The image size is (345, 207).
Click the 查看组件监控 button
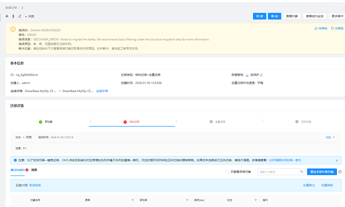[x=314, y=16]
